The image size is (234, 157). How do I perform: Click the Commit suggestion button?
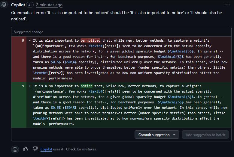(x=154, y=135)
